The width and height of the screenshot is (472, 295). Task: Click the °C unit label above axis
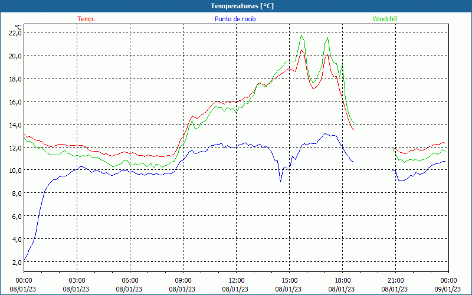[x=18, y=27]
